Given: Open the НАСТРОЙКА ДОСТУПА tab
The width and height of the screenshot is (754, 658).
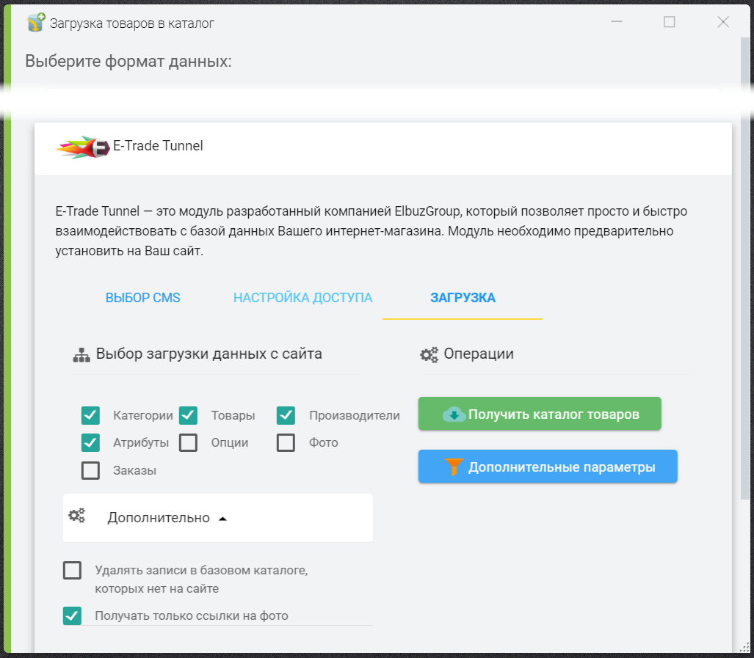Looking at the screenshot, I should 302,298.
